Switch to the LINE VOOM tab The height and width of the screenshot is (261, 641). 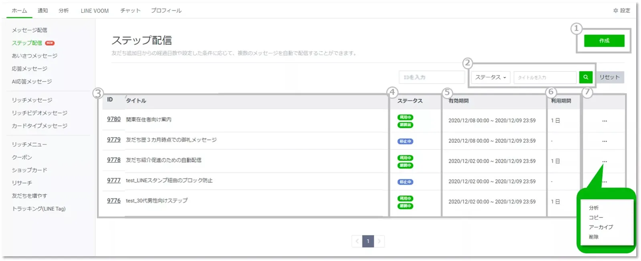click(95, 11)
